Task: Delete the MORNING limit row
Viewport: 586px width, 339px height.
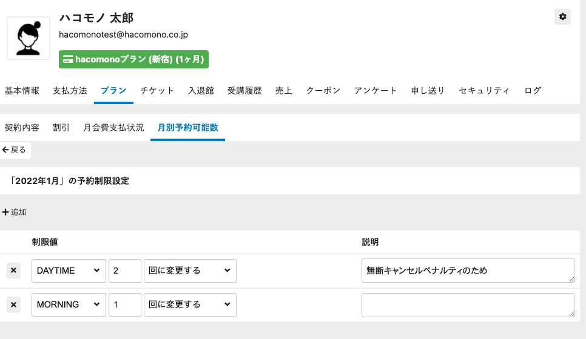Action: [x=13, y=304]
